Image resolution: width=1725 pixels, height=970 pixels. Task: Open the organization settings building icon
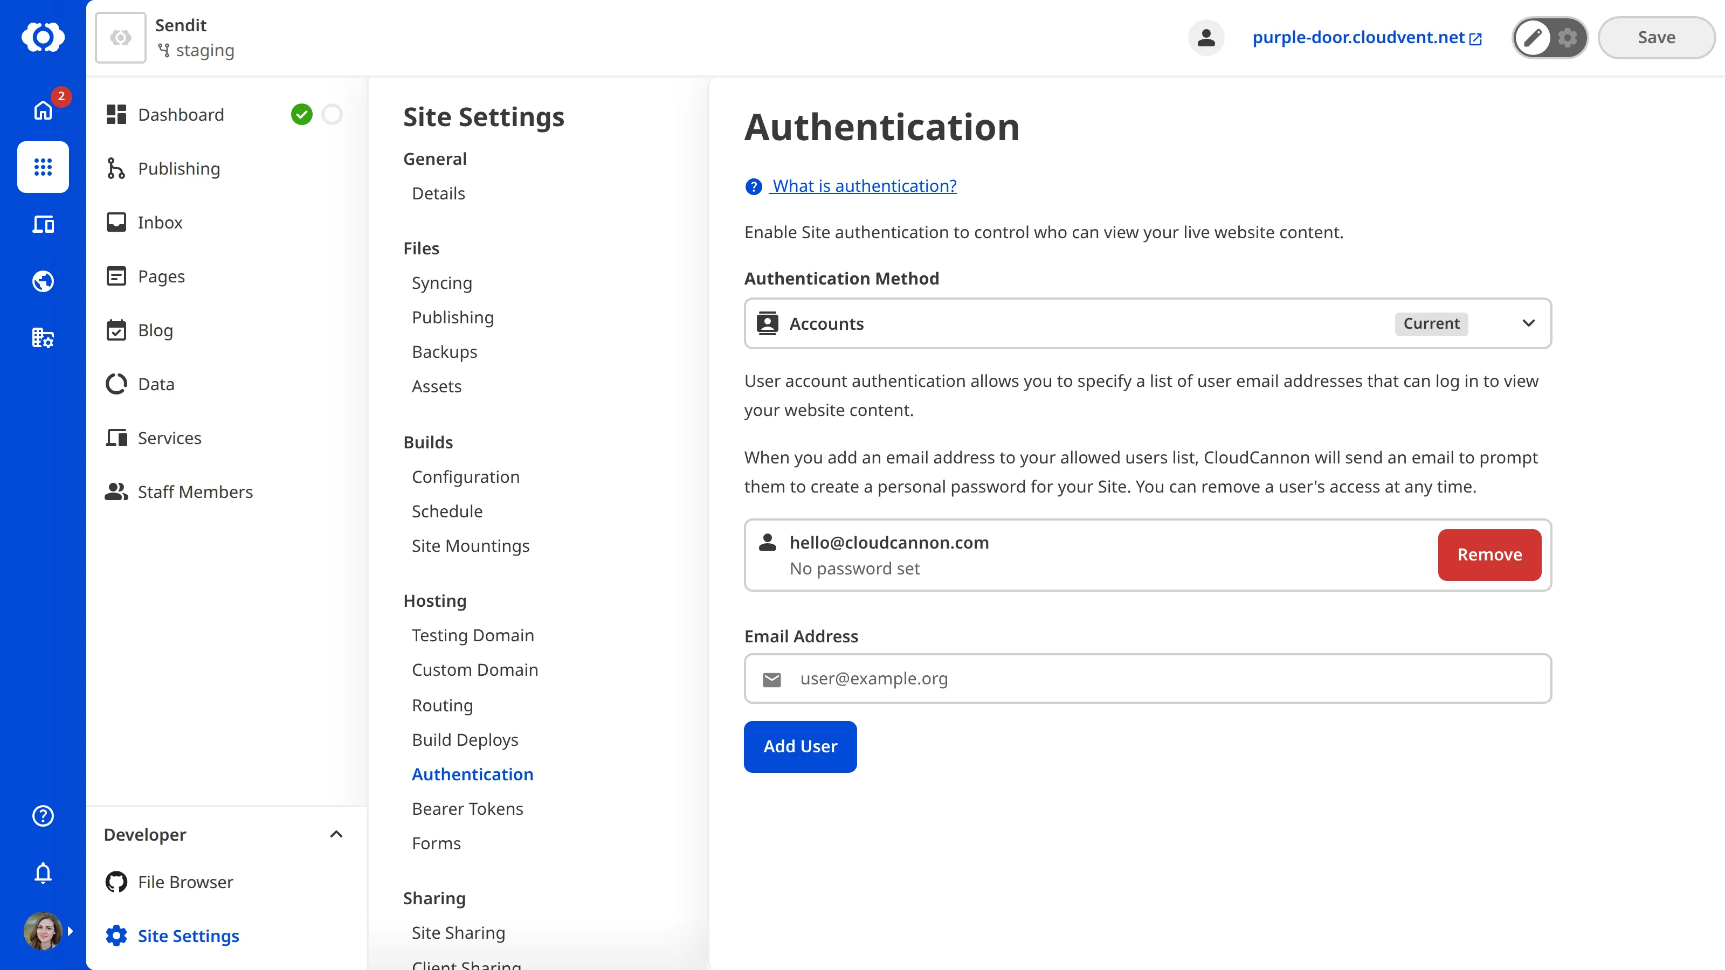(x=43, y=338)
